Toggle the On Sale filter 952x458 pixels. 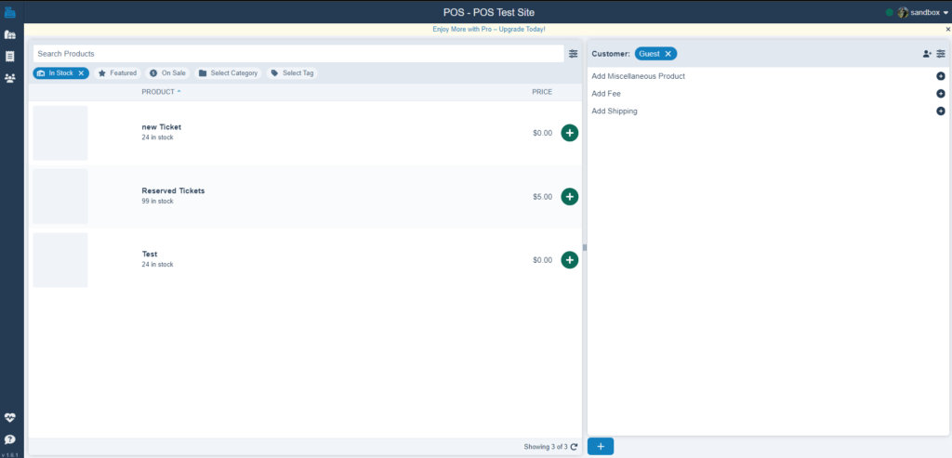click(x=167, y=73)
